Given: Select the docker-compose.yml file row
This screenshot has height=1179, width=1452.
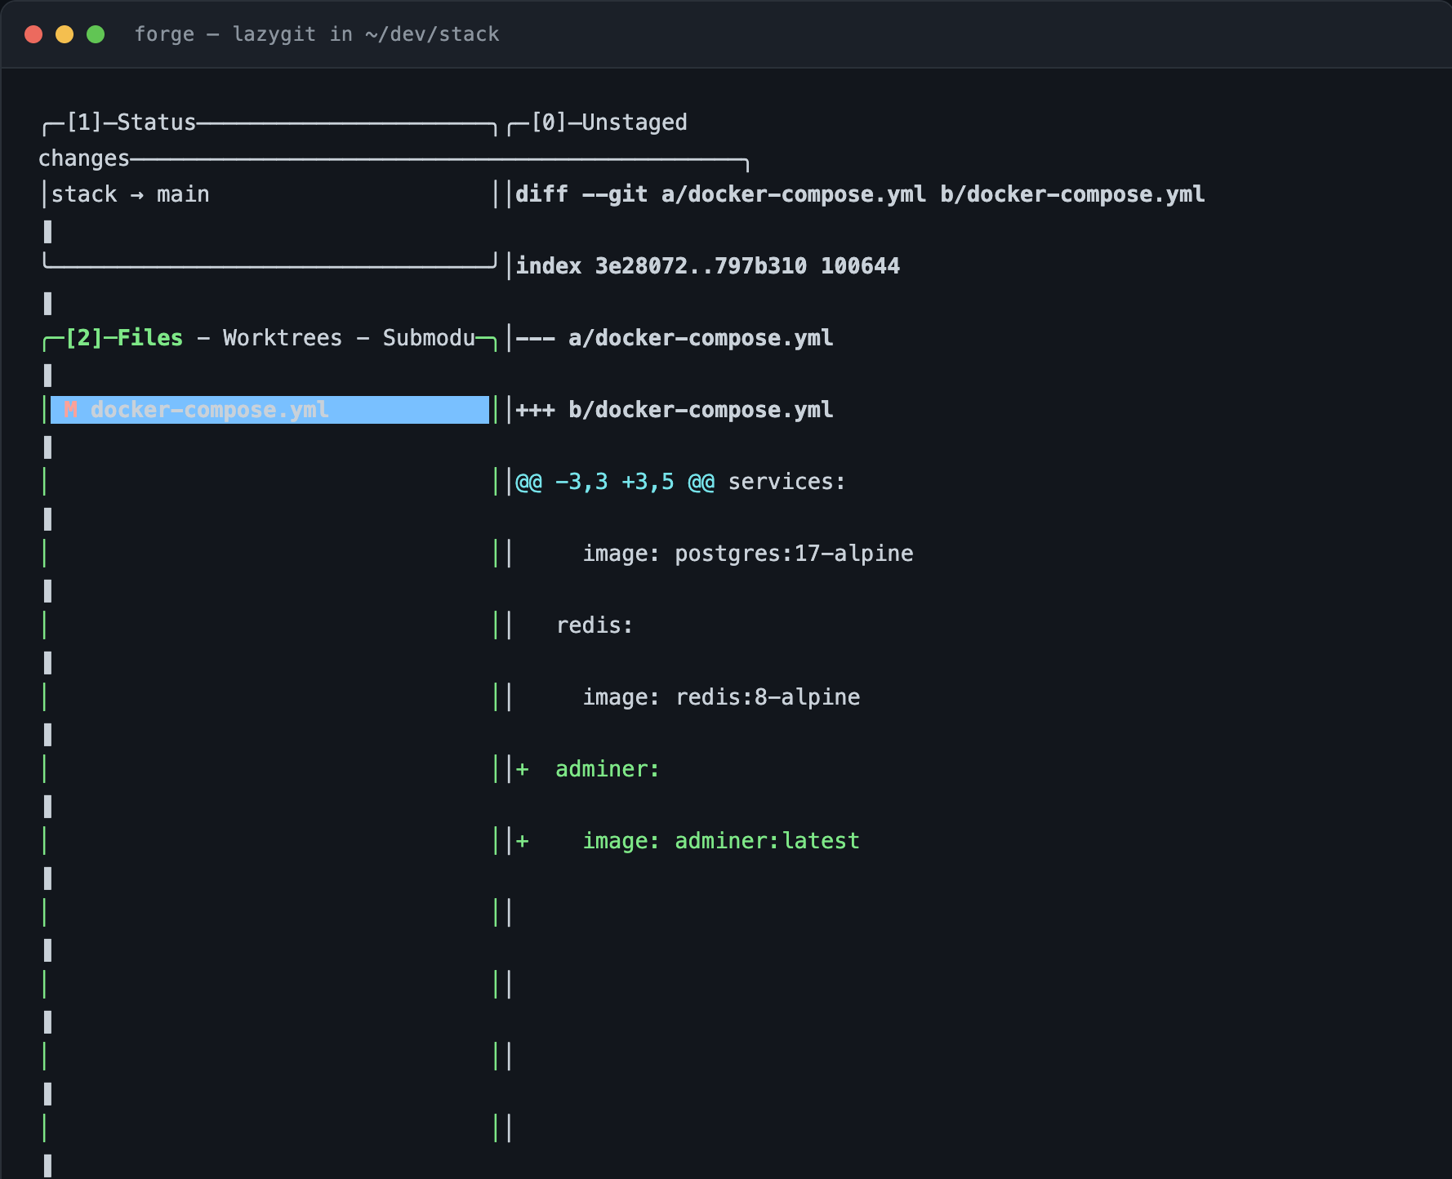Looking at the screenshot, I should click(x=269, y=410).
